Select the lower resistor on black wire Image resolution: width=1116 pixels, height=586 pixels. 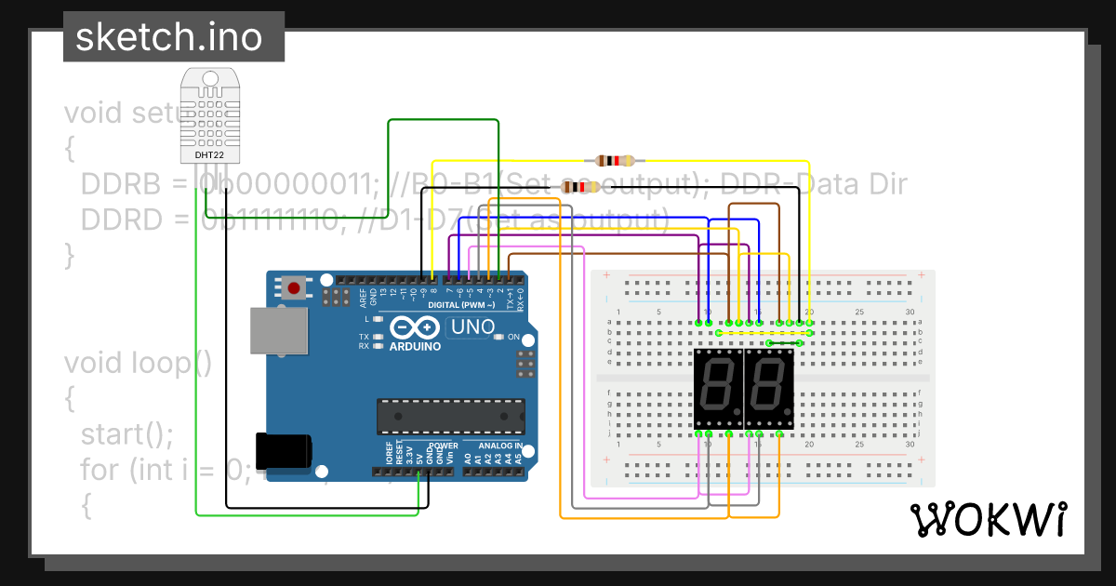pos(579,187)
